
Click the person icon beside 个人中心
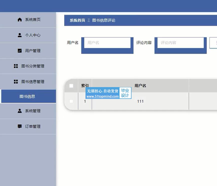20,35
